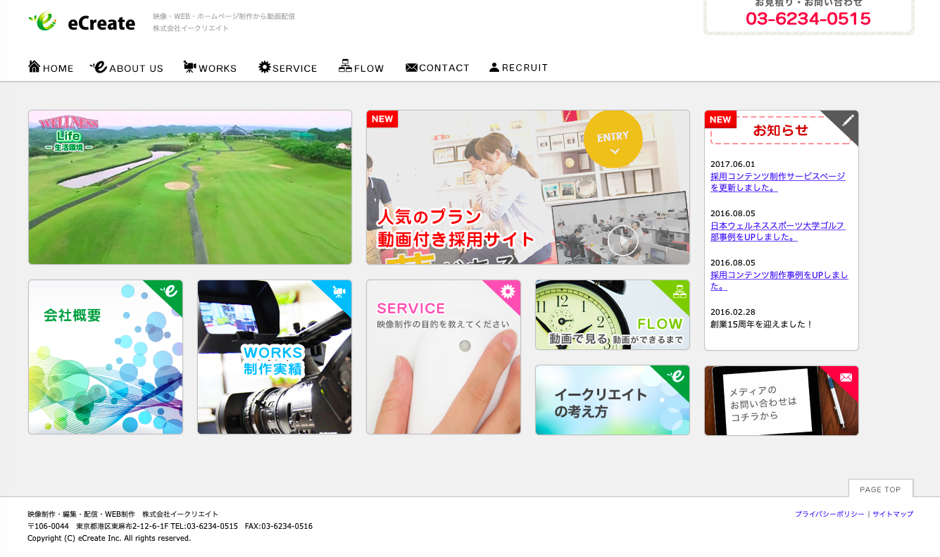Click the person icon beside RECRUIT

click(494, 68)
